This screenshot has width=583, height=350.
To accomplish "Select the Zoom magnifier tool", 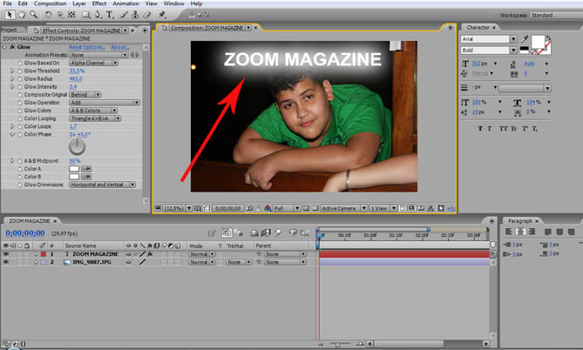I will (x=34, y=15).
